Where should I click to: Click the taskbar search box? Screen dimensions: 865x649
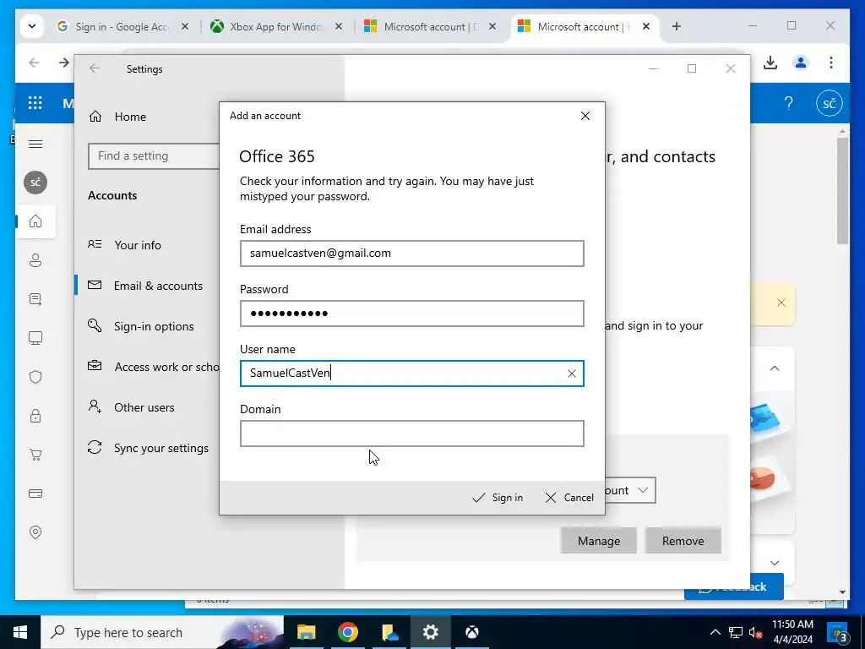162,632
